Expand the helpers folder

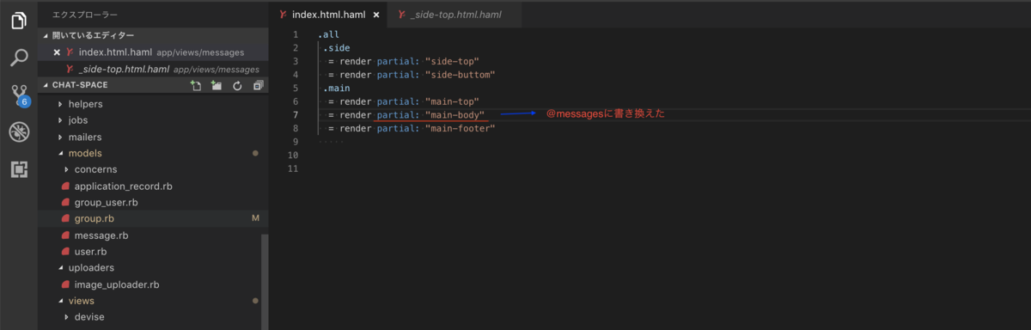point(85,104)
